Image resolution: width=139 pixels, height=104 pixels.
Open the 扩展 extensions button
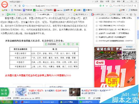click(122, 10)
